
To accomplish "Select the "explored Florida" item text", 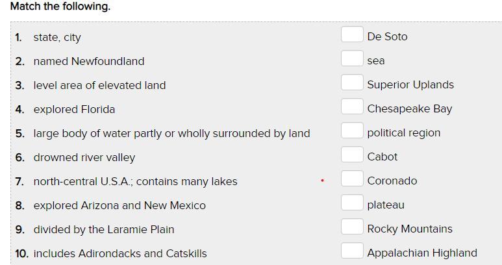I will coord(74,110).
